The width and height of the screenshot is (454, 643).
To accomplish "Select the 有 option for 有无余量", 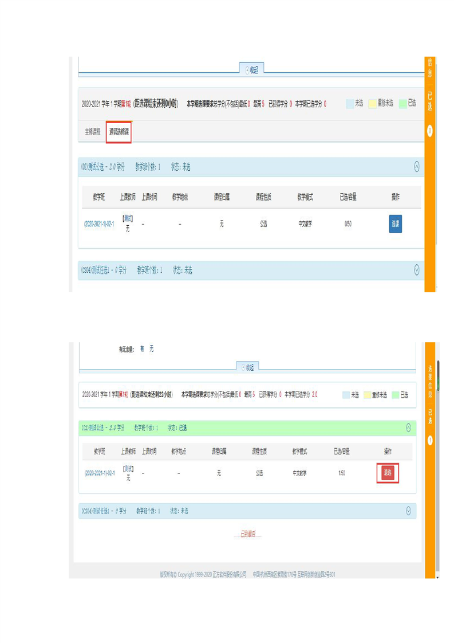I will pyautogui.click(x=142, y=348).
